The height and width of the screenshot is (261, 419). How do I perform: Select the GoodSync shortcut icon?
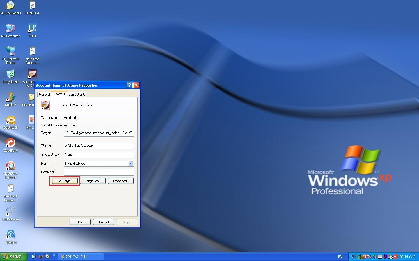pyautogui.click(x=10, y=143)
